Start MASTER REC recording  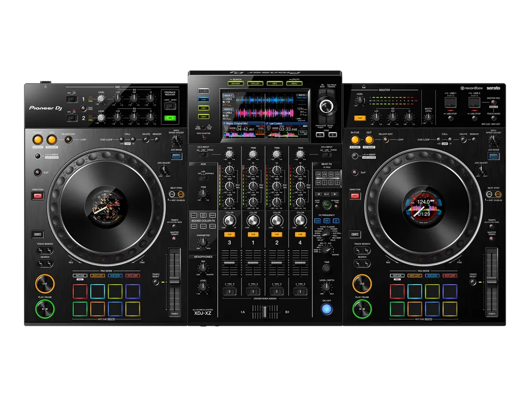click(x=493, y=103)
